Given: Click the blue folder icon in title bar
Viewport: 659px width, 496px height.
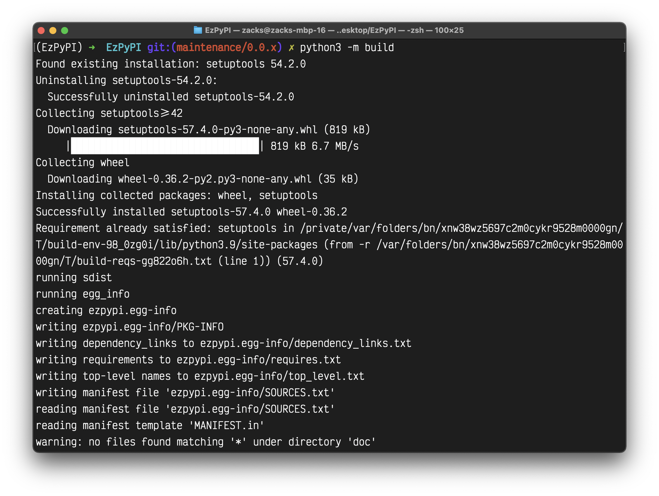Looking at the screenshot, I should (198, 30).
